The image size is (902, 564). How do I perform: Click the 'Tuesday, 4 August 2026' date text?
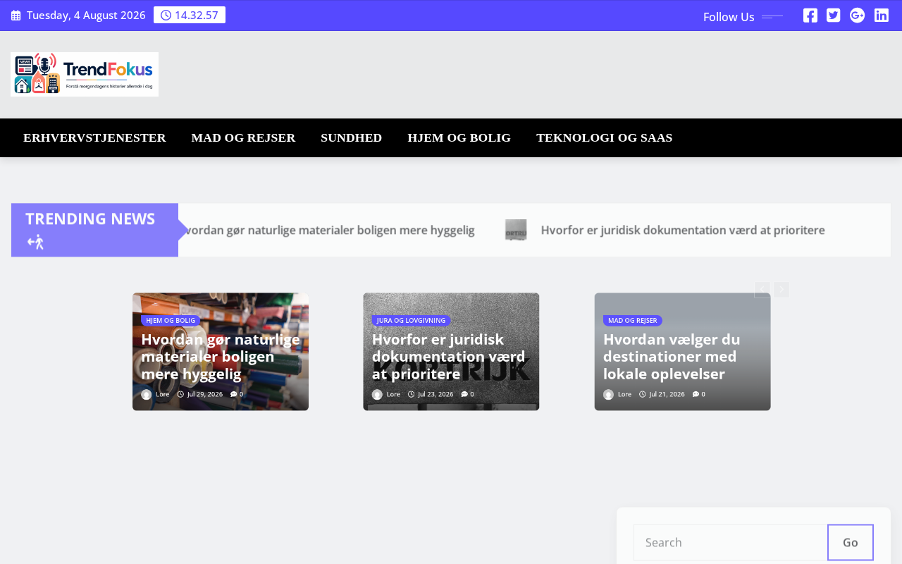tap(86, 16)
